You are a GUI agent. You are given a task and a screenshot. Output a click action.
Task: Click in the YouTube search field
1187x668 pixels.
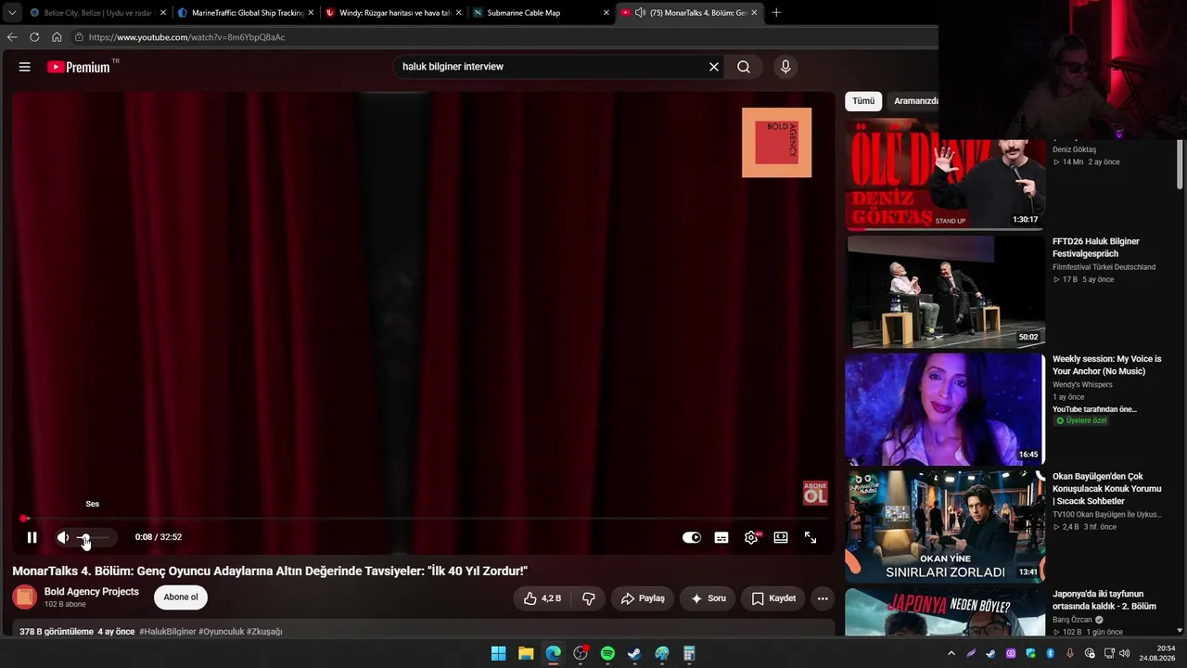point(552,67)
